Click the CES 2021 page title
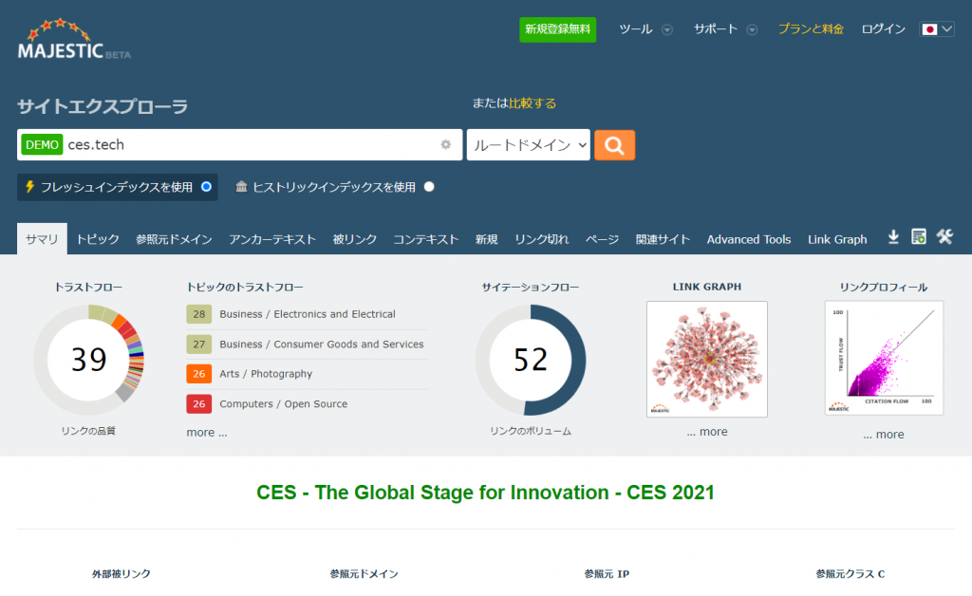Screen dimensions: 972x596 tap(485, 493)
